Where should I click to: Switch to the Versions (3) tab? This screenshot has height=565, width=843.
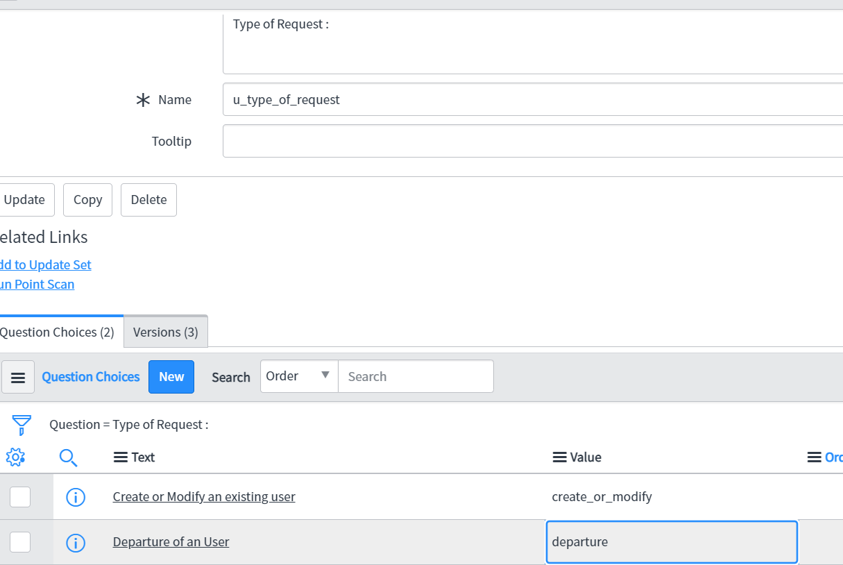pyautogui.click(x=166, y=332)
